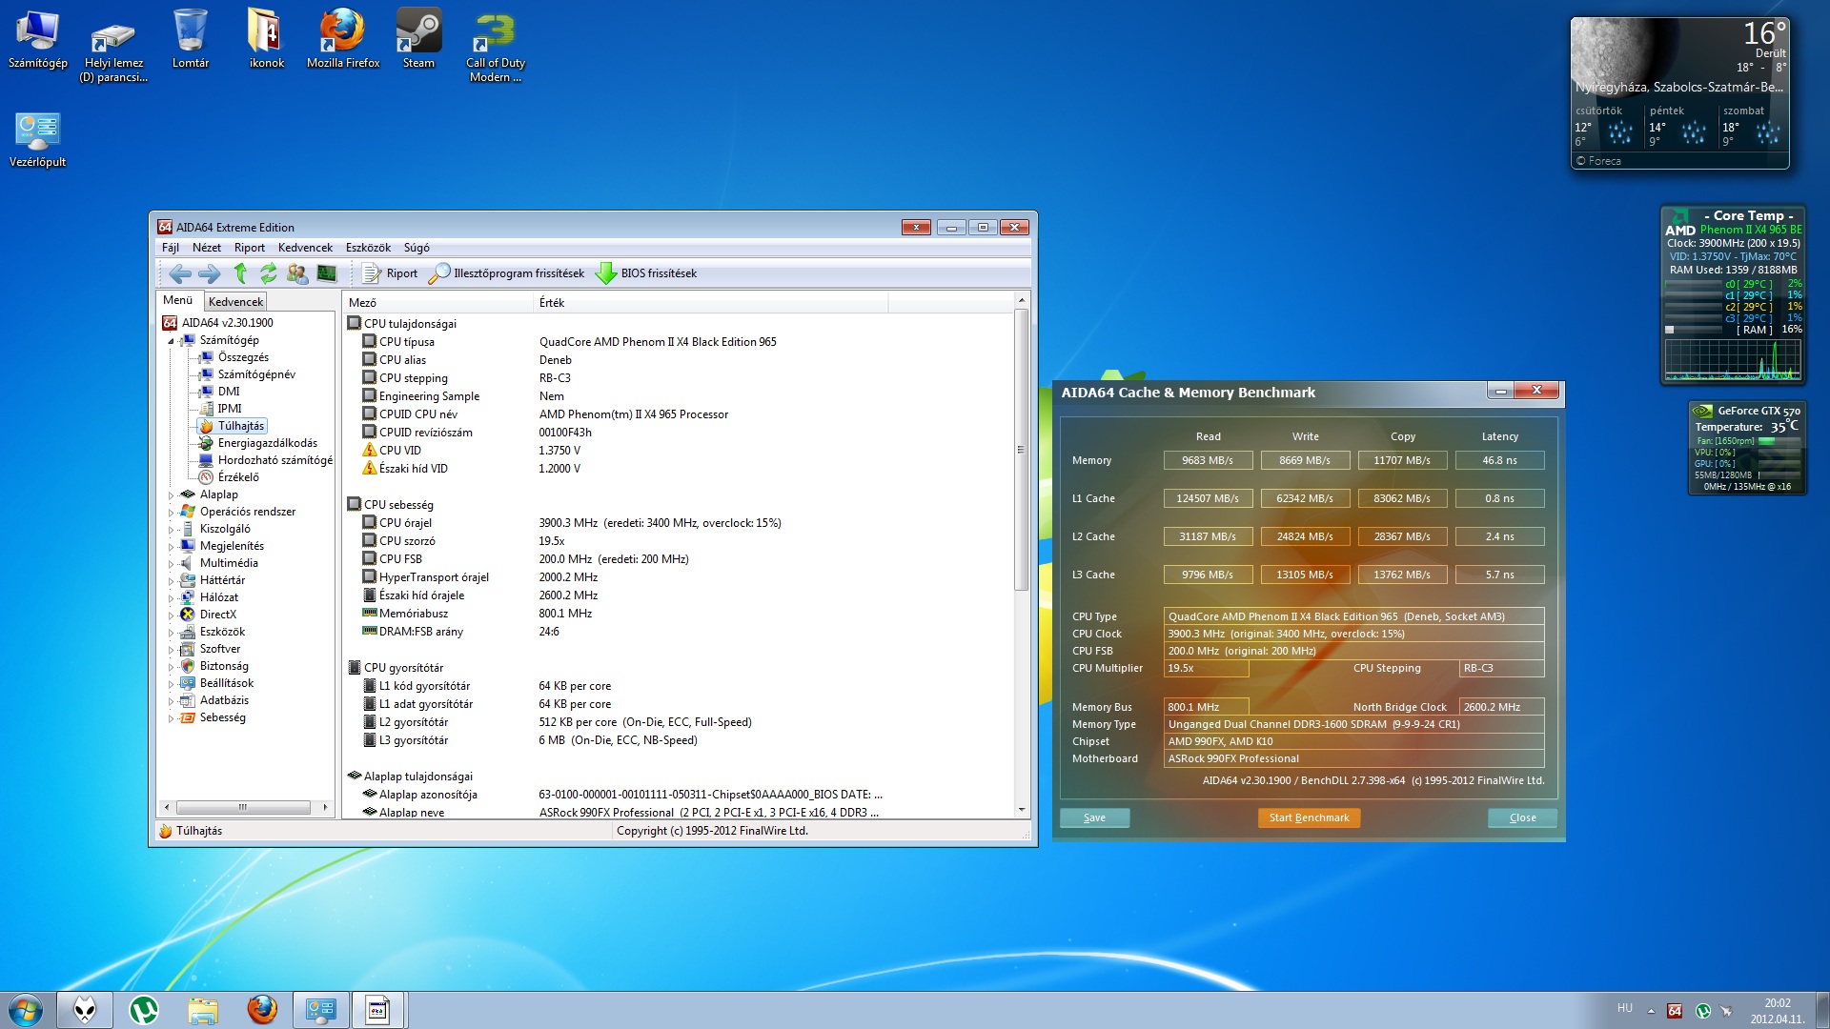
Task: Select Túlhajtás tree item
Action: coord(240,426)
